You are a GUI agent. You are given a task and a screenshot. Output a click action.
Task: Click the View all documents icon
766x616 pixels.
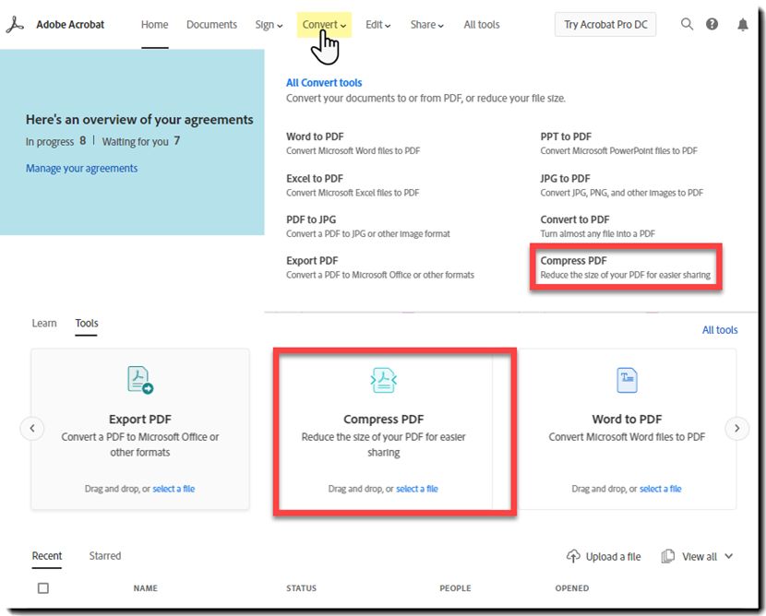click(x=668, y=556)
